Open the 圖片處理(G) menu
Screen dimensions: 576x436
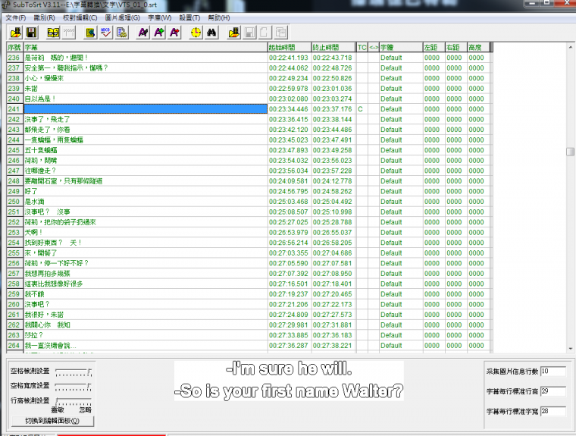tap(123, 17)
